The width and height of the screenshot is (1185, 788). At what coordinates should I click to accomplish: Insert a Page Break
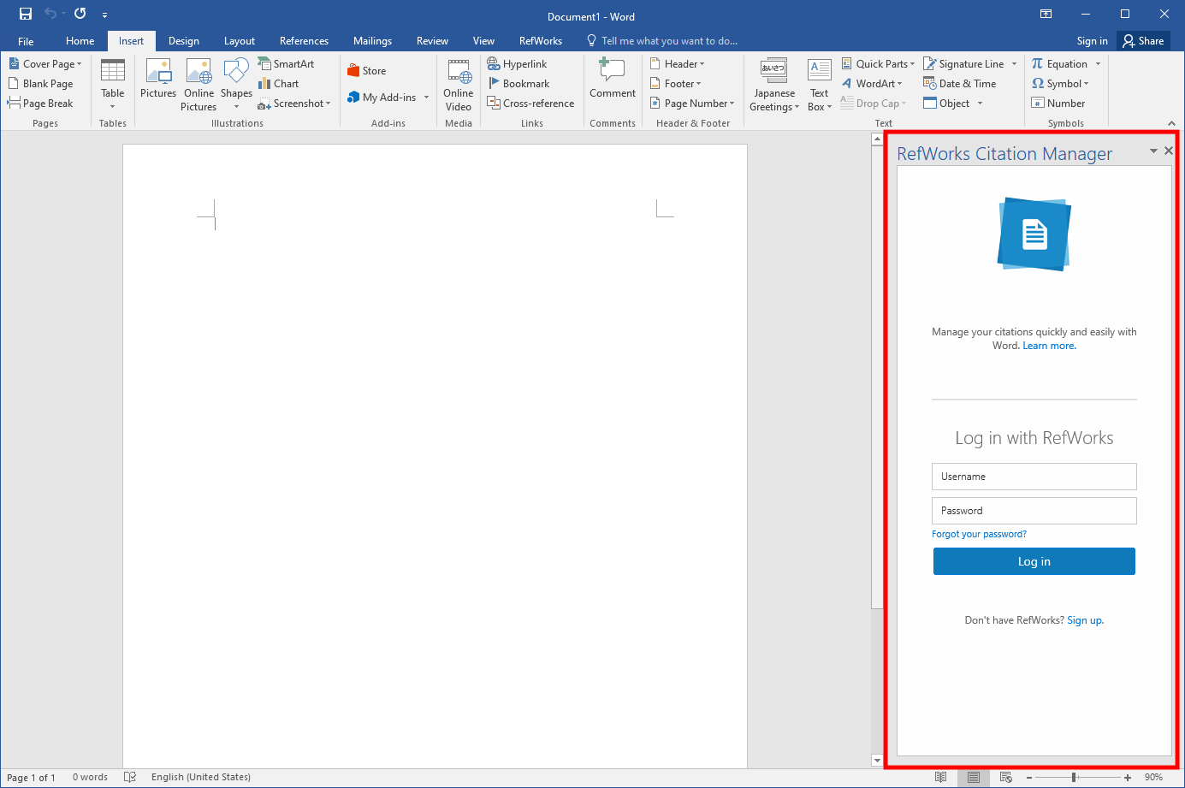(x=40, y=104)
